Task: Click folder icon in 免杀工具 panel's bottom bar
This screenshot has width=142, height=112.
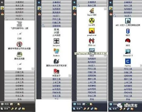Action: coord(96,109)
